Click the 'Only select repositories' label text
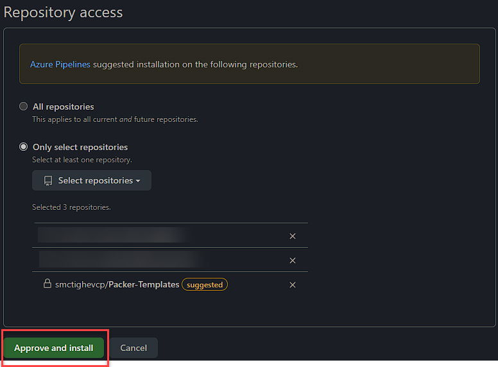 [x=80, y=147]
